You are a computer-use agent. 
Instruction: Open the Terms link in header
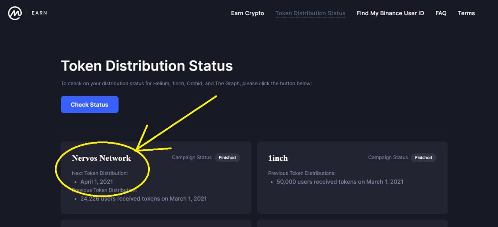tap(466, 13)
